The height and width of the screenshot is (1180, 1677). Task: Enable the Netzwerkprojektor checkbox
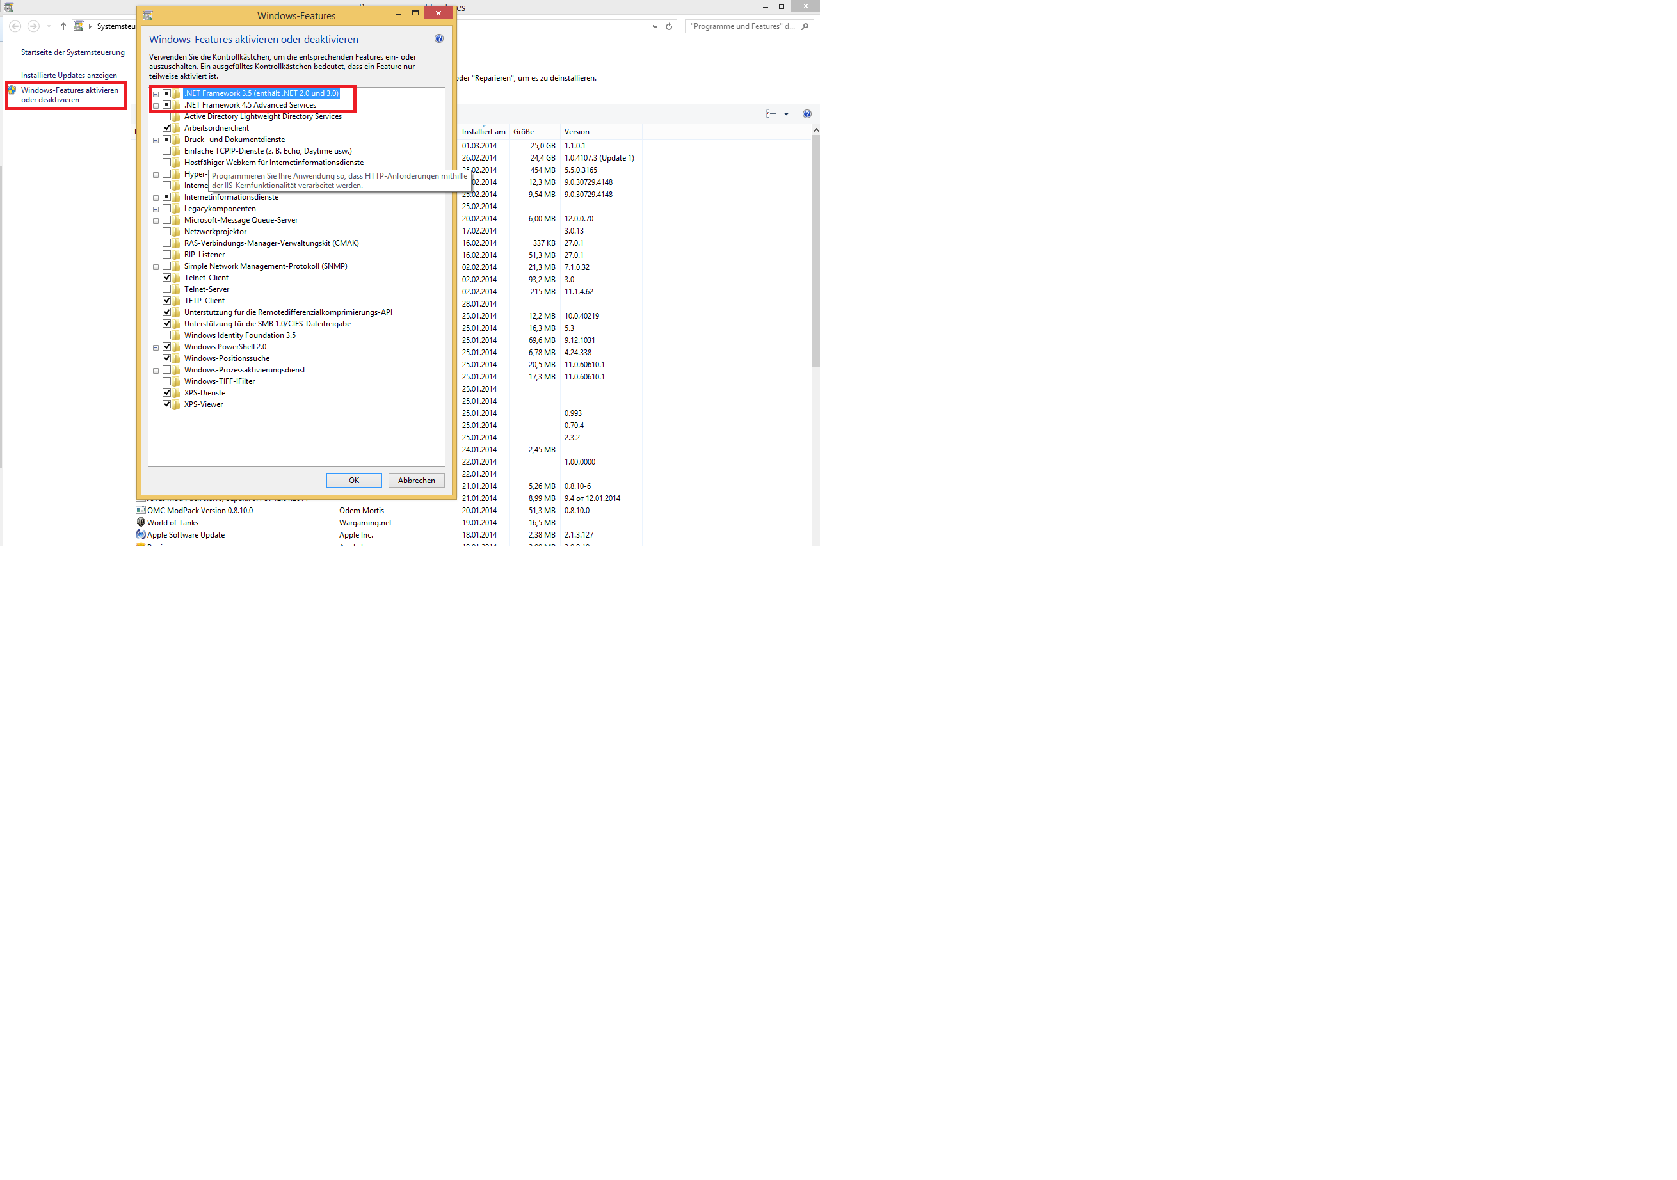coord(166,232)
